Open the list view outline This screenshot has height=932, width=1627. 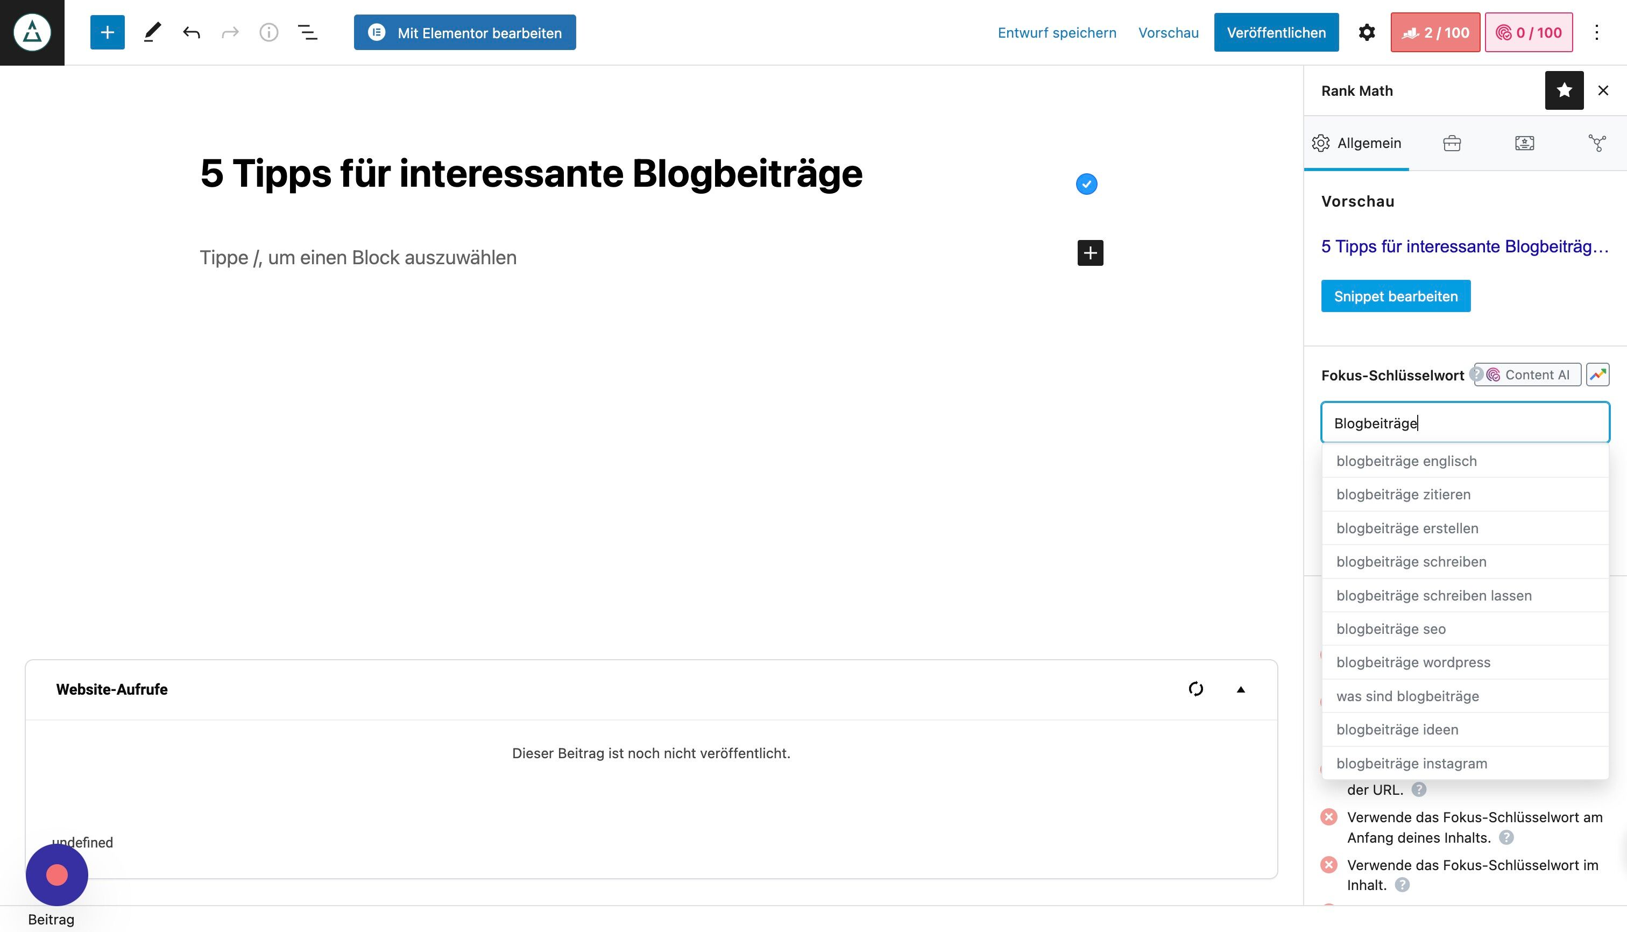tap(308, 33)
